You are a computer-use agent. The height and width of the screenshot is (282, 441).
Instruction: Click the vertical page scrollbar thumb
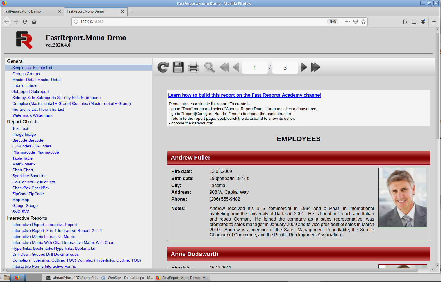point(437,86)
